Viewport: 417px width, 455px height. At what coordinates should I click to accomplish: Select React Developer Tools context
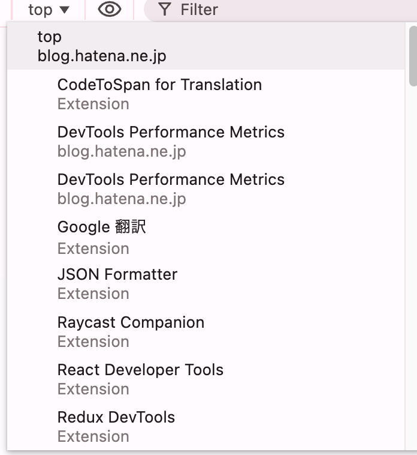click(x=206, y=379)
